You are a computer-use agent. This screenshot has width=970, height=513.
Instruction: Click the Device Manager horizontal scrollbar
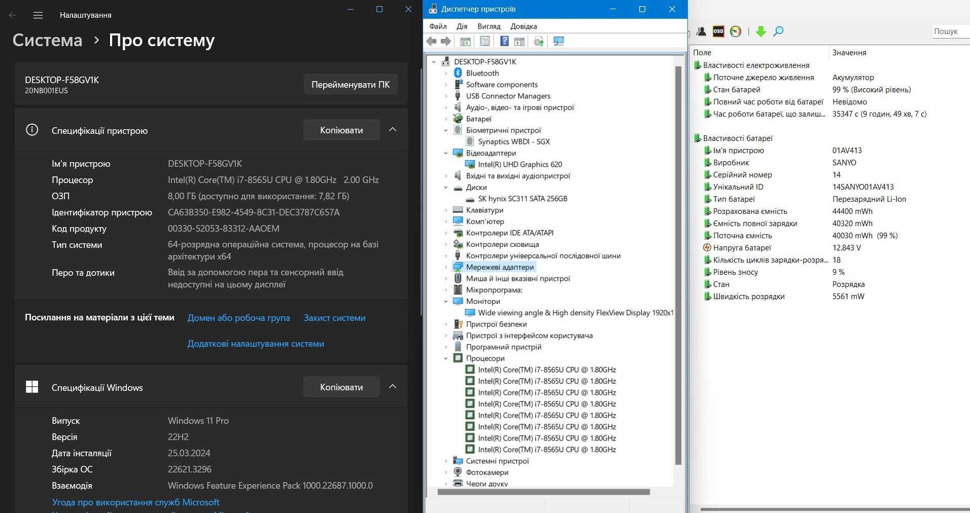point(543,492)
